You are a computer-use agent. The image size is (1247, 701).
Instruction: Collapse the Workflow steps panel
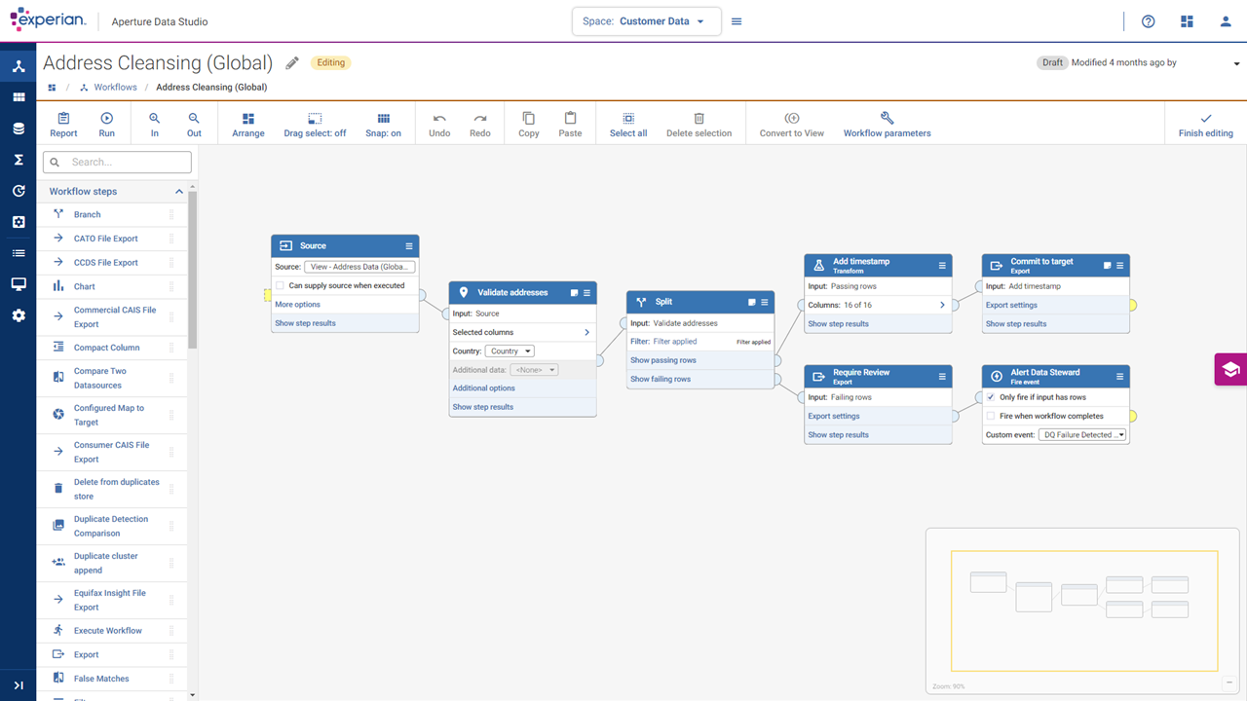(x=177, y=191)
